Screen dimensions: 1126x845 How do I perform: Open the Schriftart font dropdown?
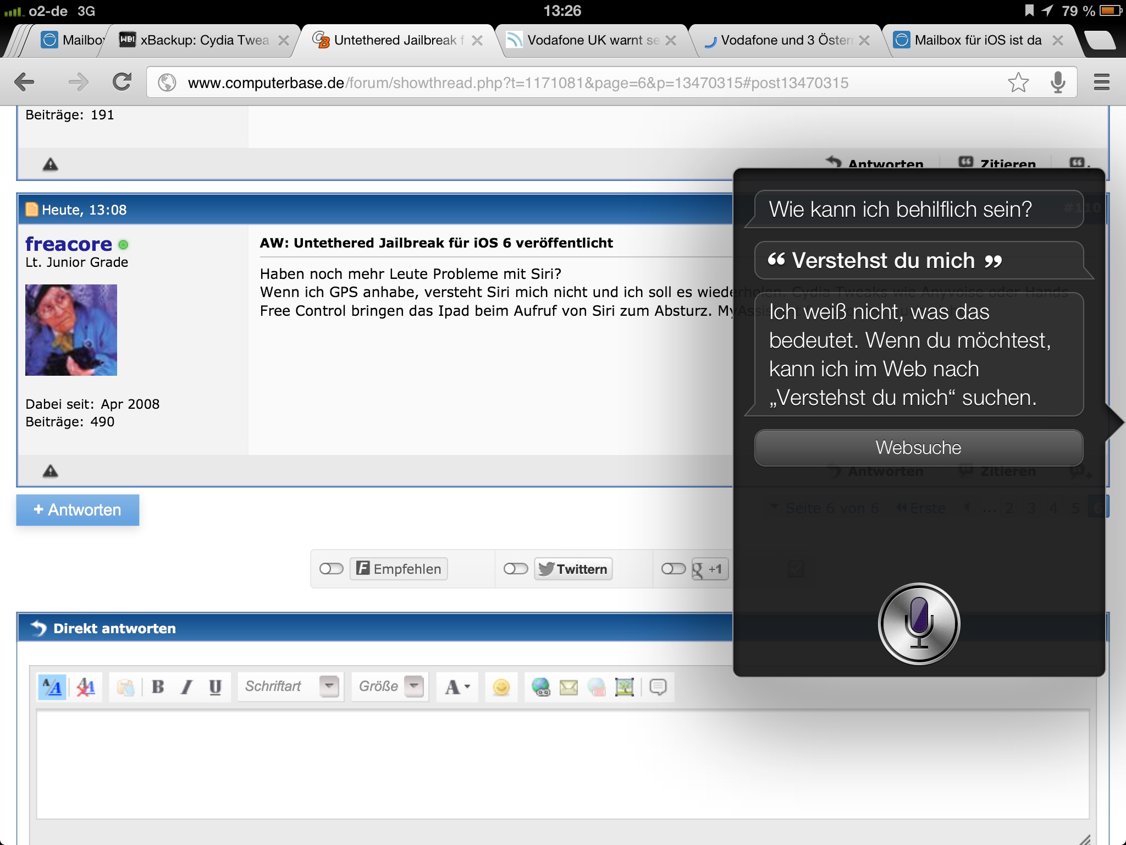329,686
